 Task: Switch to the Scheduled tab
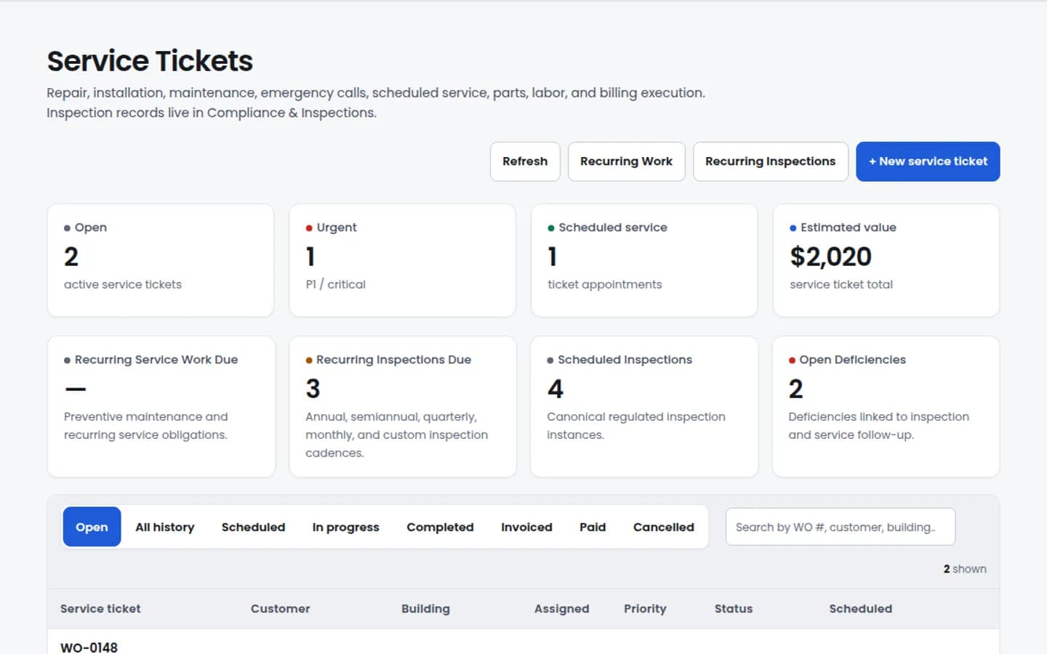click(x=253, y=527)
